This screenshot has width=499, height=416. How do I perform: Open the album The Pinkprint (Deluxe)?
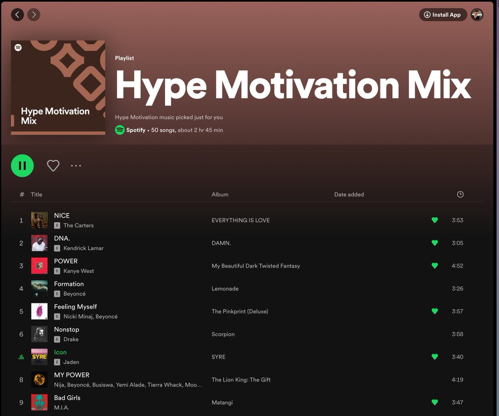coord(240,312)
